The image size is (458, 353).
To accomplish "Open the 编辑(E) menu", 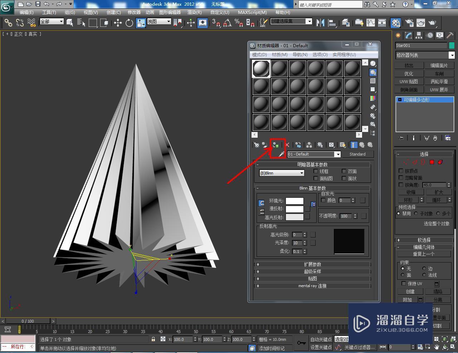I will tap(26, 12).
